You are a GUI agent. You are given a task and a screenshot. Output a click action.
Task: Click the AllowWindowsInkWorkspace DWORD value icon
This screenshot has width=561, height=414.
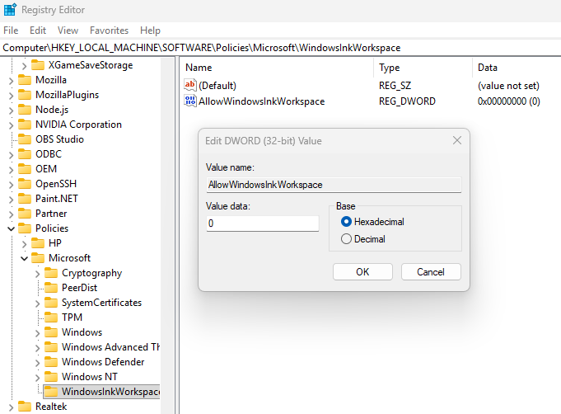point(190,101)
